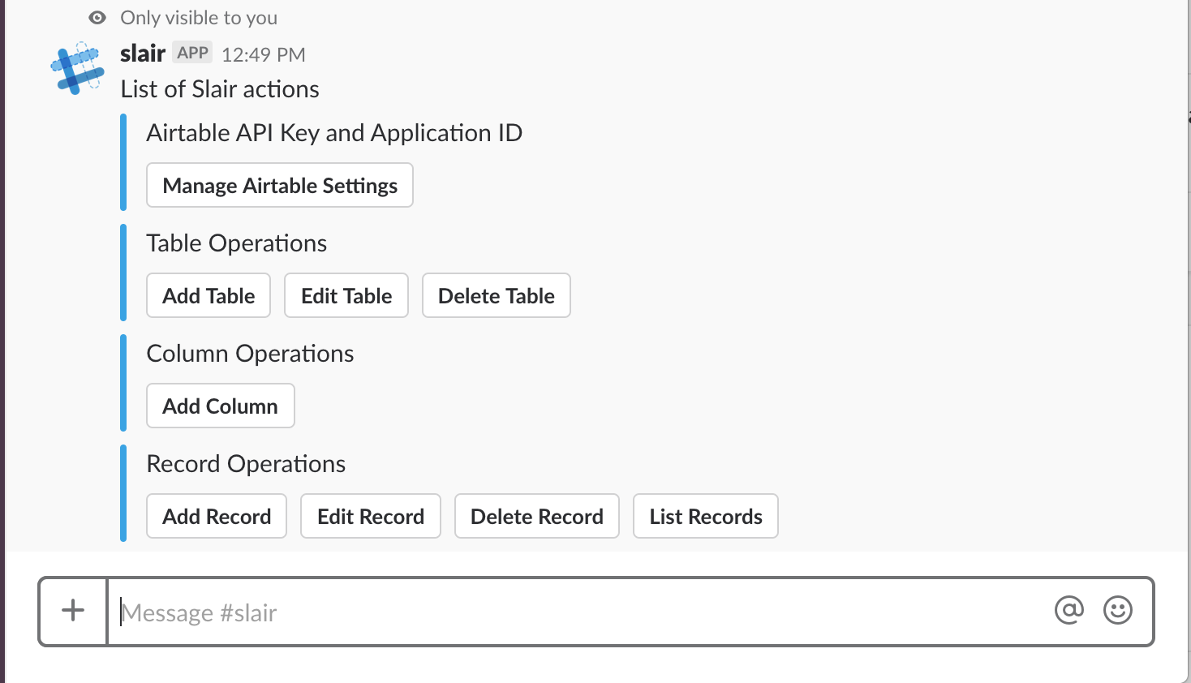Click the APP badge next to slair
Screen dimensions: 1191x683
(193, 53)
